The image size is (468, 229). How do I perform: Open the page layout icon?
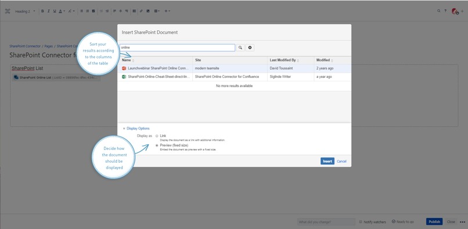(134, 11)
